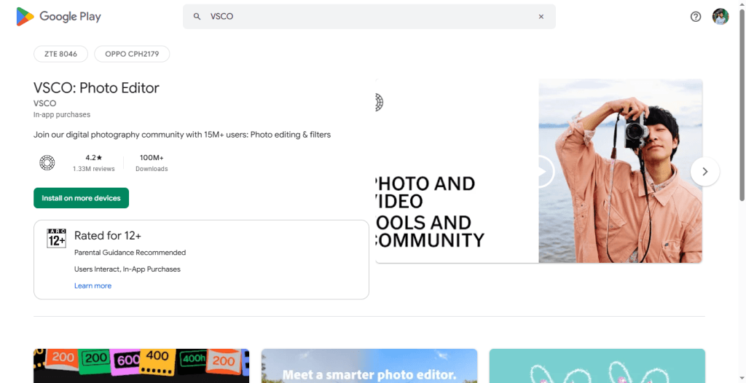Click the page vertical scrollbar
This screenshot has height=383, width=746.
pos(742,105)
